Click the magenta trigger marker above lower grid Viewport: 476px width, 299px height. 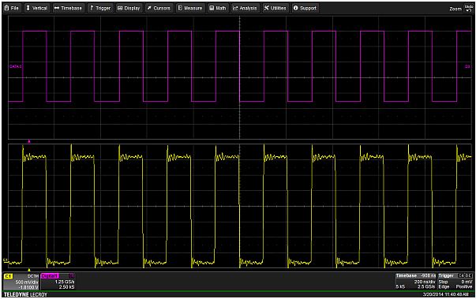point(29,141)
